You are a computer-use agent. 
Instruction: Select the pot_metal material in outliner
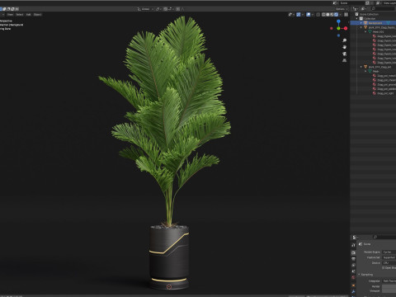(386, 76)
